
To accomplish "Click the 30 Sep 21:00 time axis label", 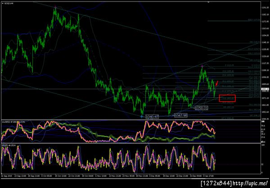I will (x=34, y=176).
